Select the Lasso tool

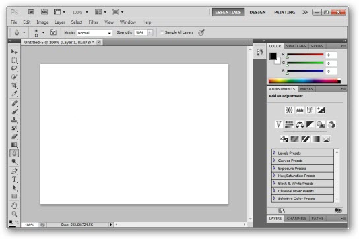pyautogui.click(x=15, y=68)
